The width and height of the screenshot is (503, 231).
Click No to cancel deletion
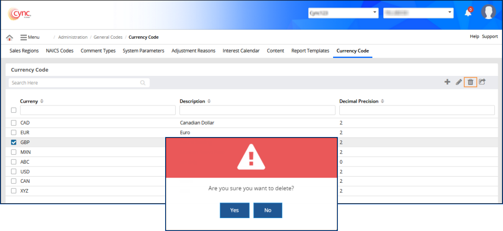(x=268, y=210)
